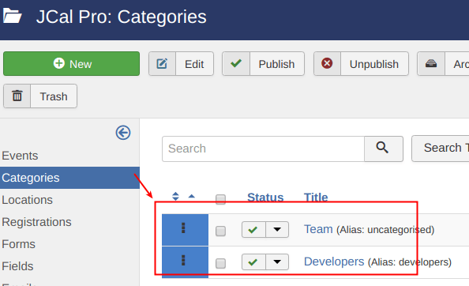Click the 'JCal Pro: Categories' page title

pyautogui.click(x=121, y=17)
